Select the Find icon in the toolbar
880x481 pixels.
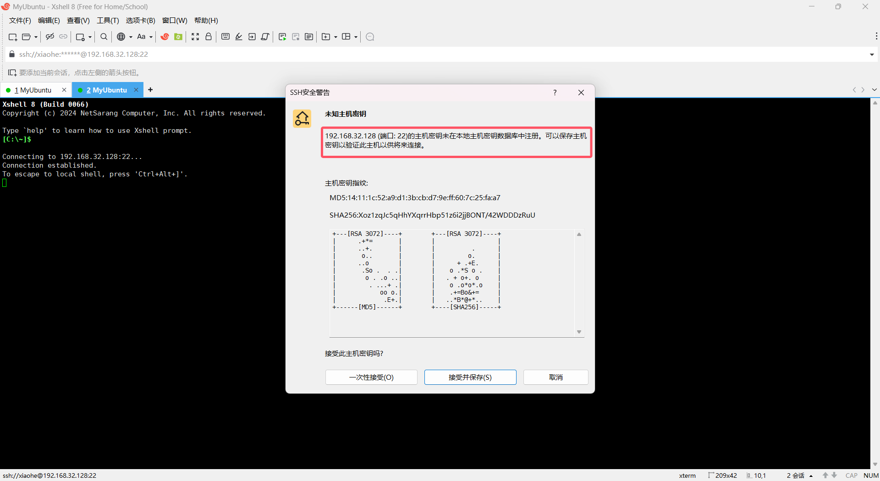(104, 37)
